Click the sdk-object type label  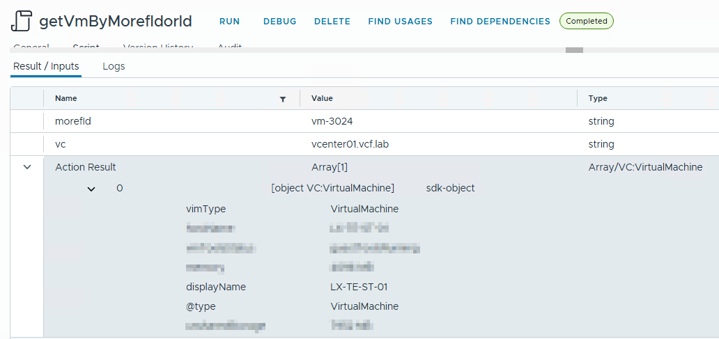[450, 188]
